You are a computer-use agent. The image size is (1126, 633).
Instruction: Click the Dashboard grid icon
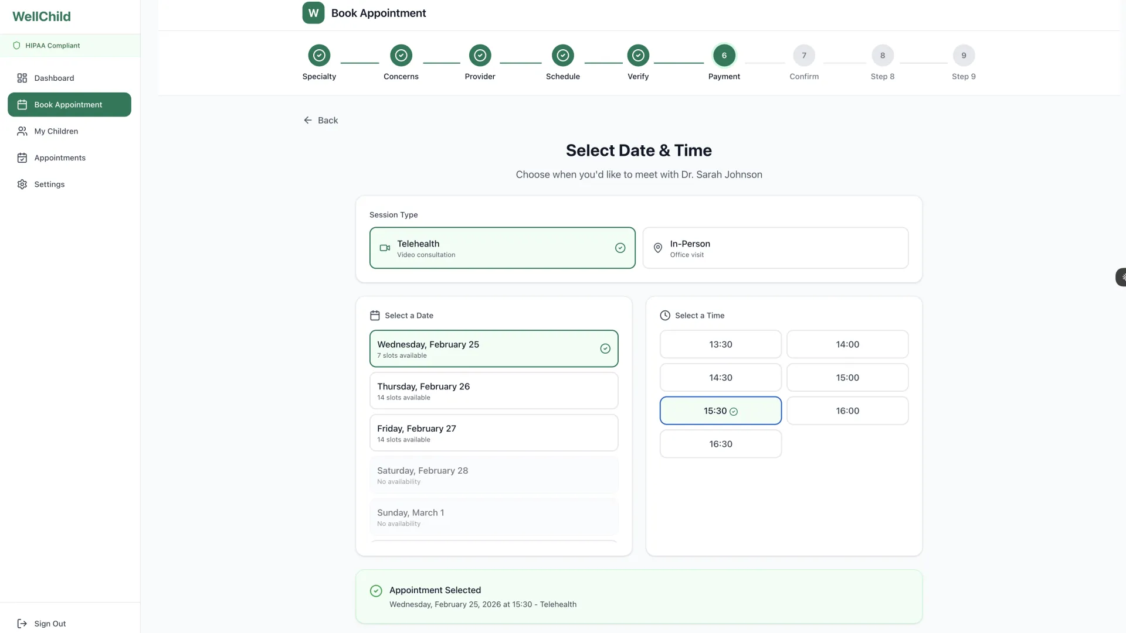click(22, 78)
